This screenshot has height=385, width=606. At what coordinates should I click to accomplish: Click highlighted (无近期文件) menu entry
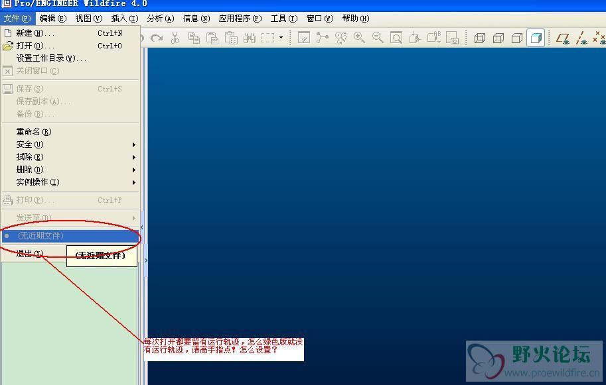pos(70,236)
